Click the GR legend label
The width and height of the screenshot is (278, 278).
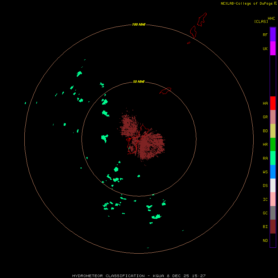click(265, 117)
